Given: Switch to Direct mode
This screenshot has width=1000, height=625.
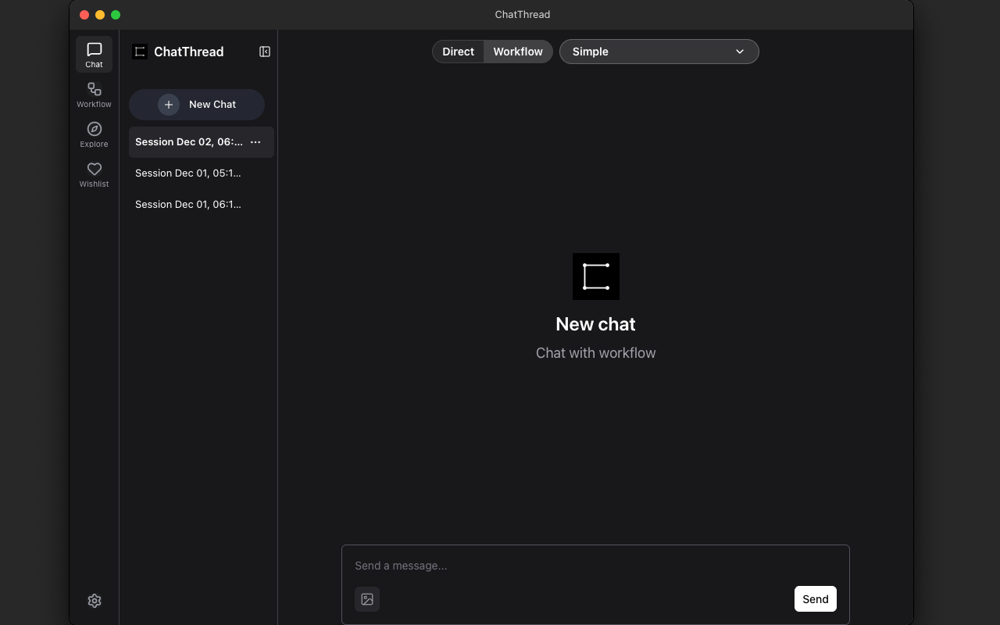Looking at the screenshot, I should tap(458, 52).
